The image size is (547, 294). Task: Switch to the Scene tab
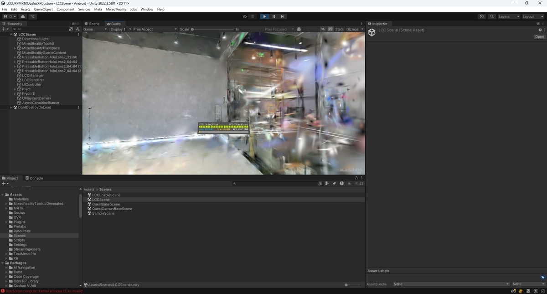click(92, 24)
